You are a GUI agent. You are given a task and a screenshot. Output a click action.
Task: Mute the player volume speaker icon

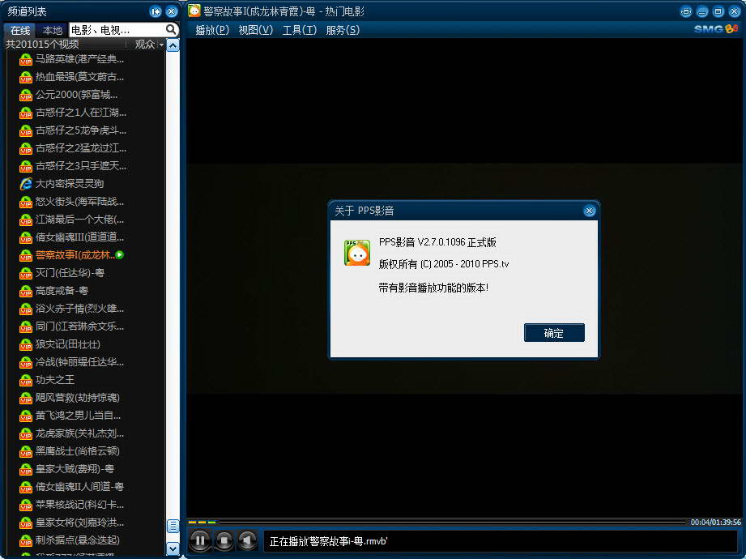click(247, 540)
